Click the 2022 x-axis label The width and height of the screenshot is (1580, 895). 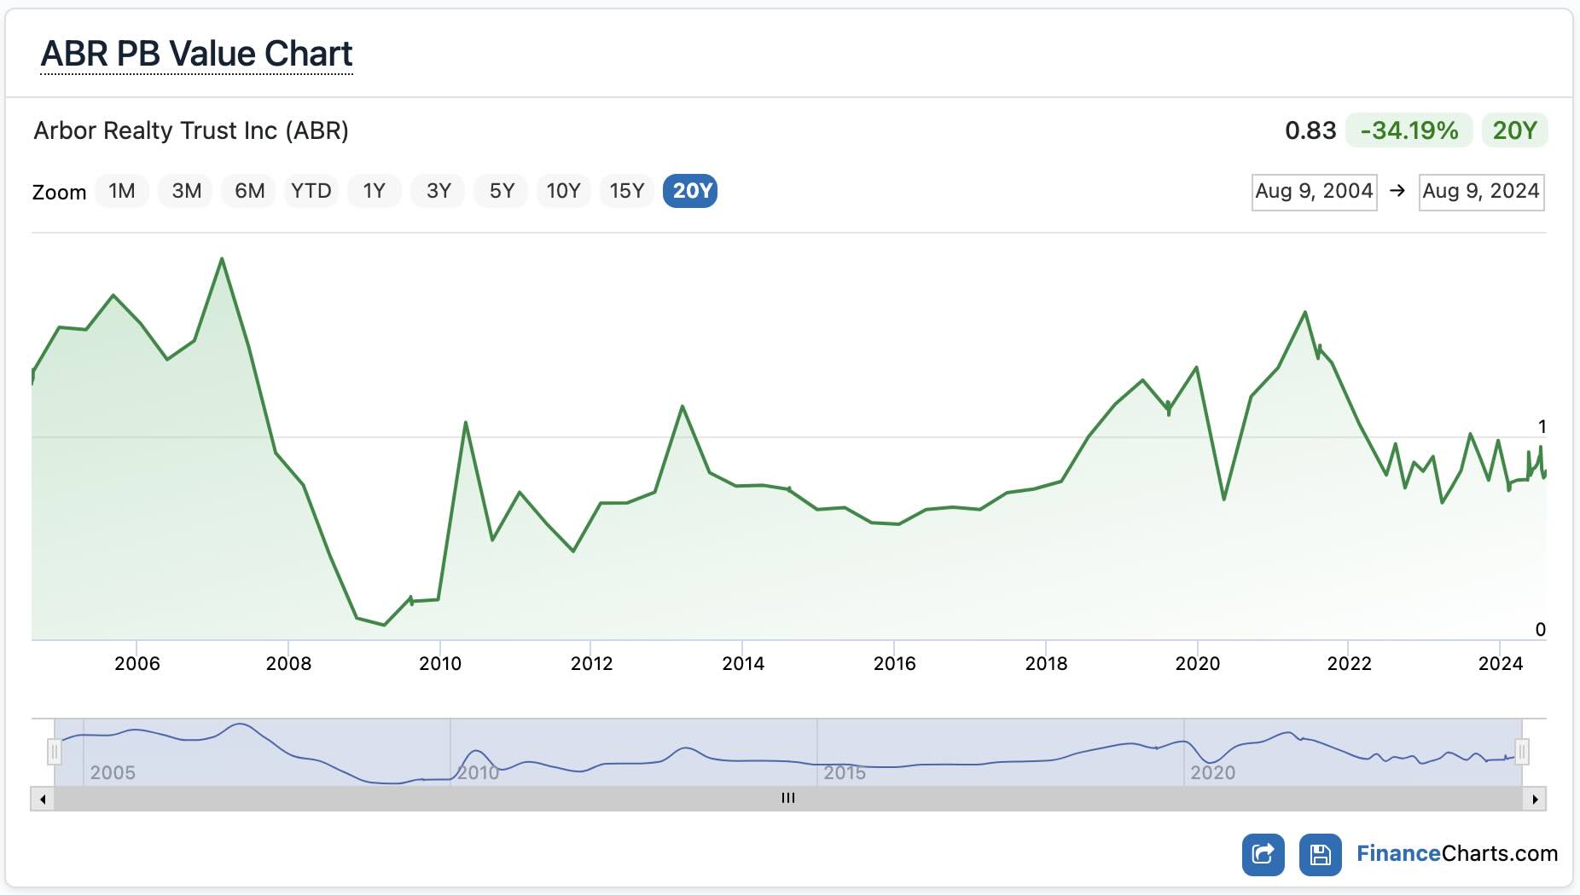(1350, 663)
